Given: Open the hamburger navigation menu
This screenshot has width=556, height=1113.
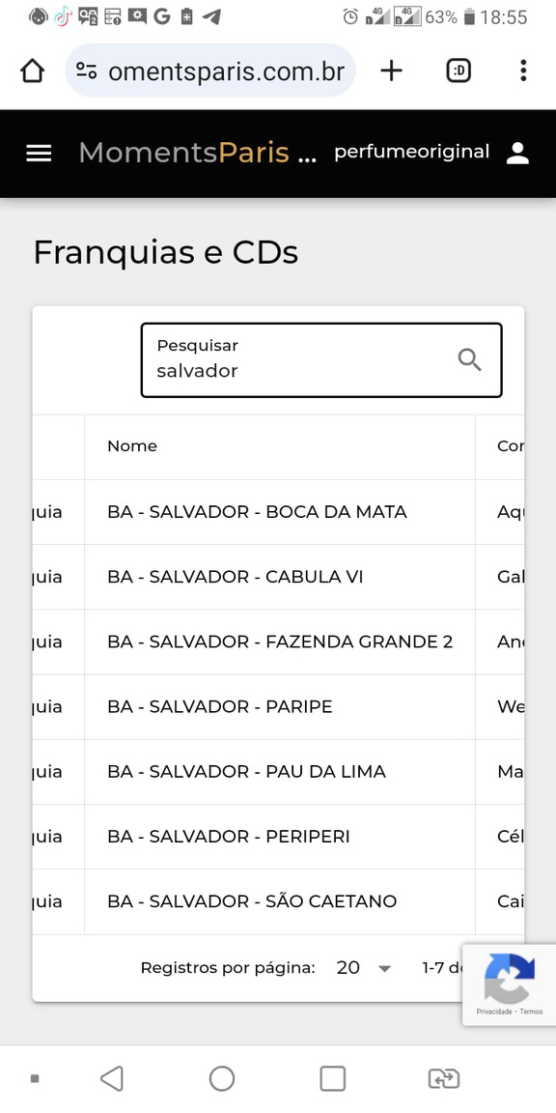Looking at the screenshot, I should pyautogui.click(x=39, y=154).
